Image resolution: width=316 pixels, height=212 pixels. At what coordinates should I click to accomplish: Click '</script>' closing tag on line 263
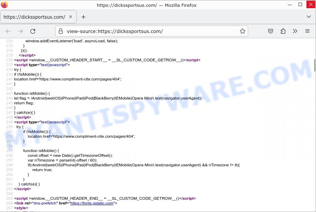pos(23,189)
